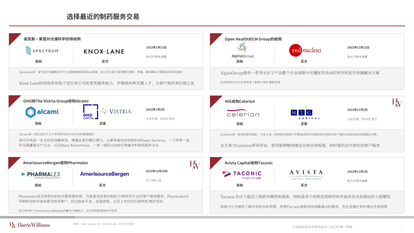Click the page number 7
This screenshot has width=414, height=233.
[401, 227]
